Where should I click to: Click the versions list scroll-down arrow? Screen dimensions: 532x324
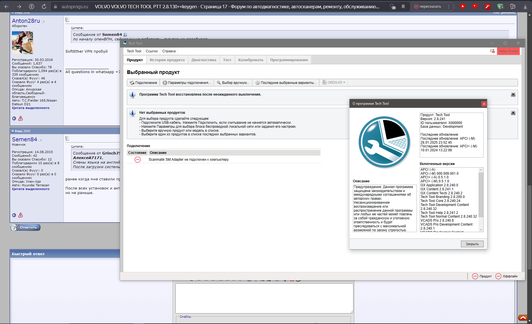(x=481, y=230)
